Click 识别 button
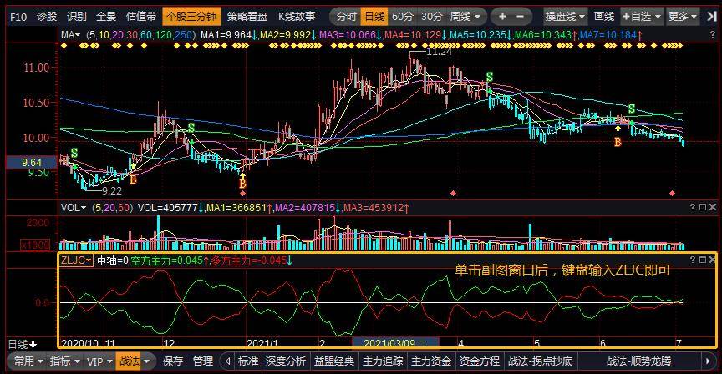 [76, 17]
